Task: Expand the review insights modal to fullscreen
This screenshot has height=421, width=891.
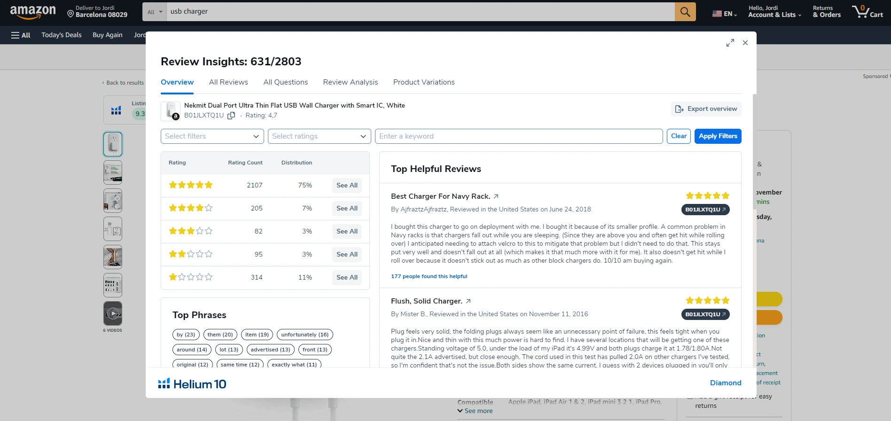Action: (x=730, y=43)
